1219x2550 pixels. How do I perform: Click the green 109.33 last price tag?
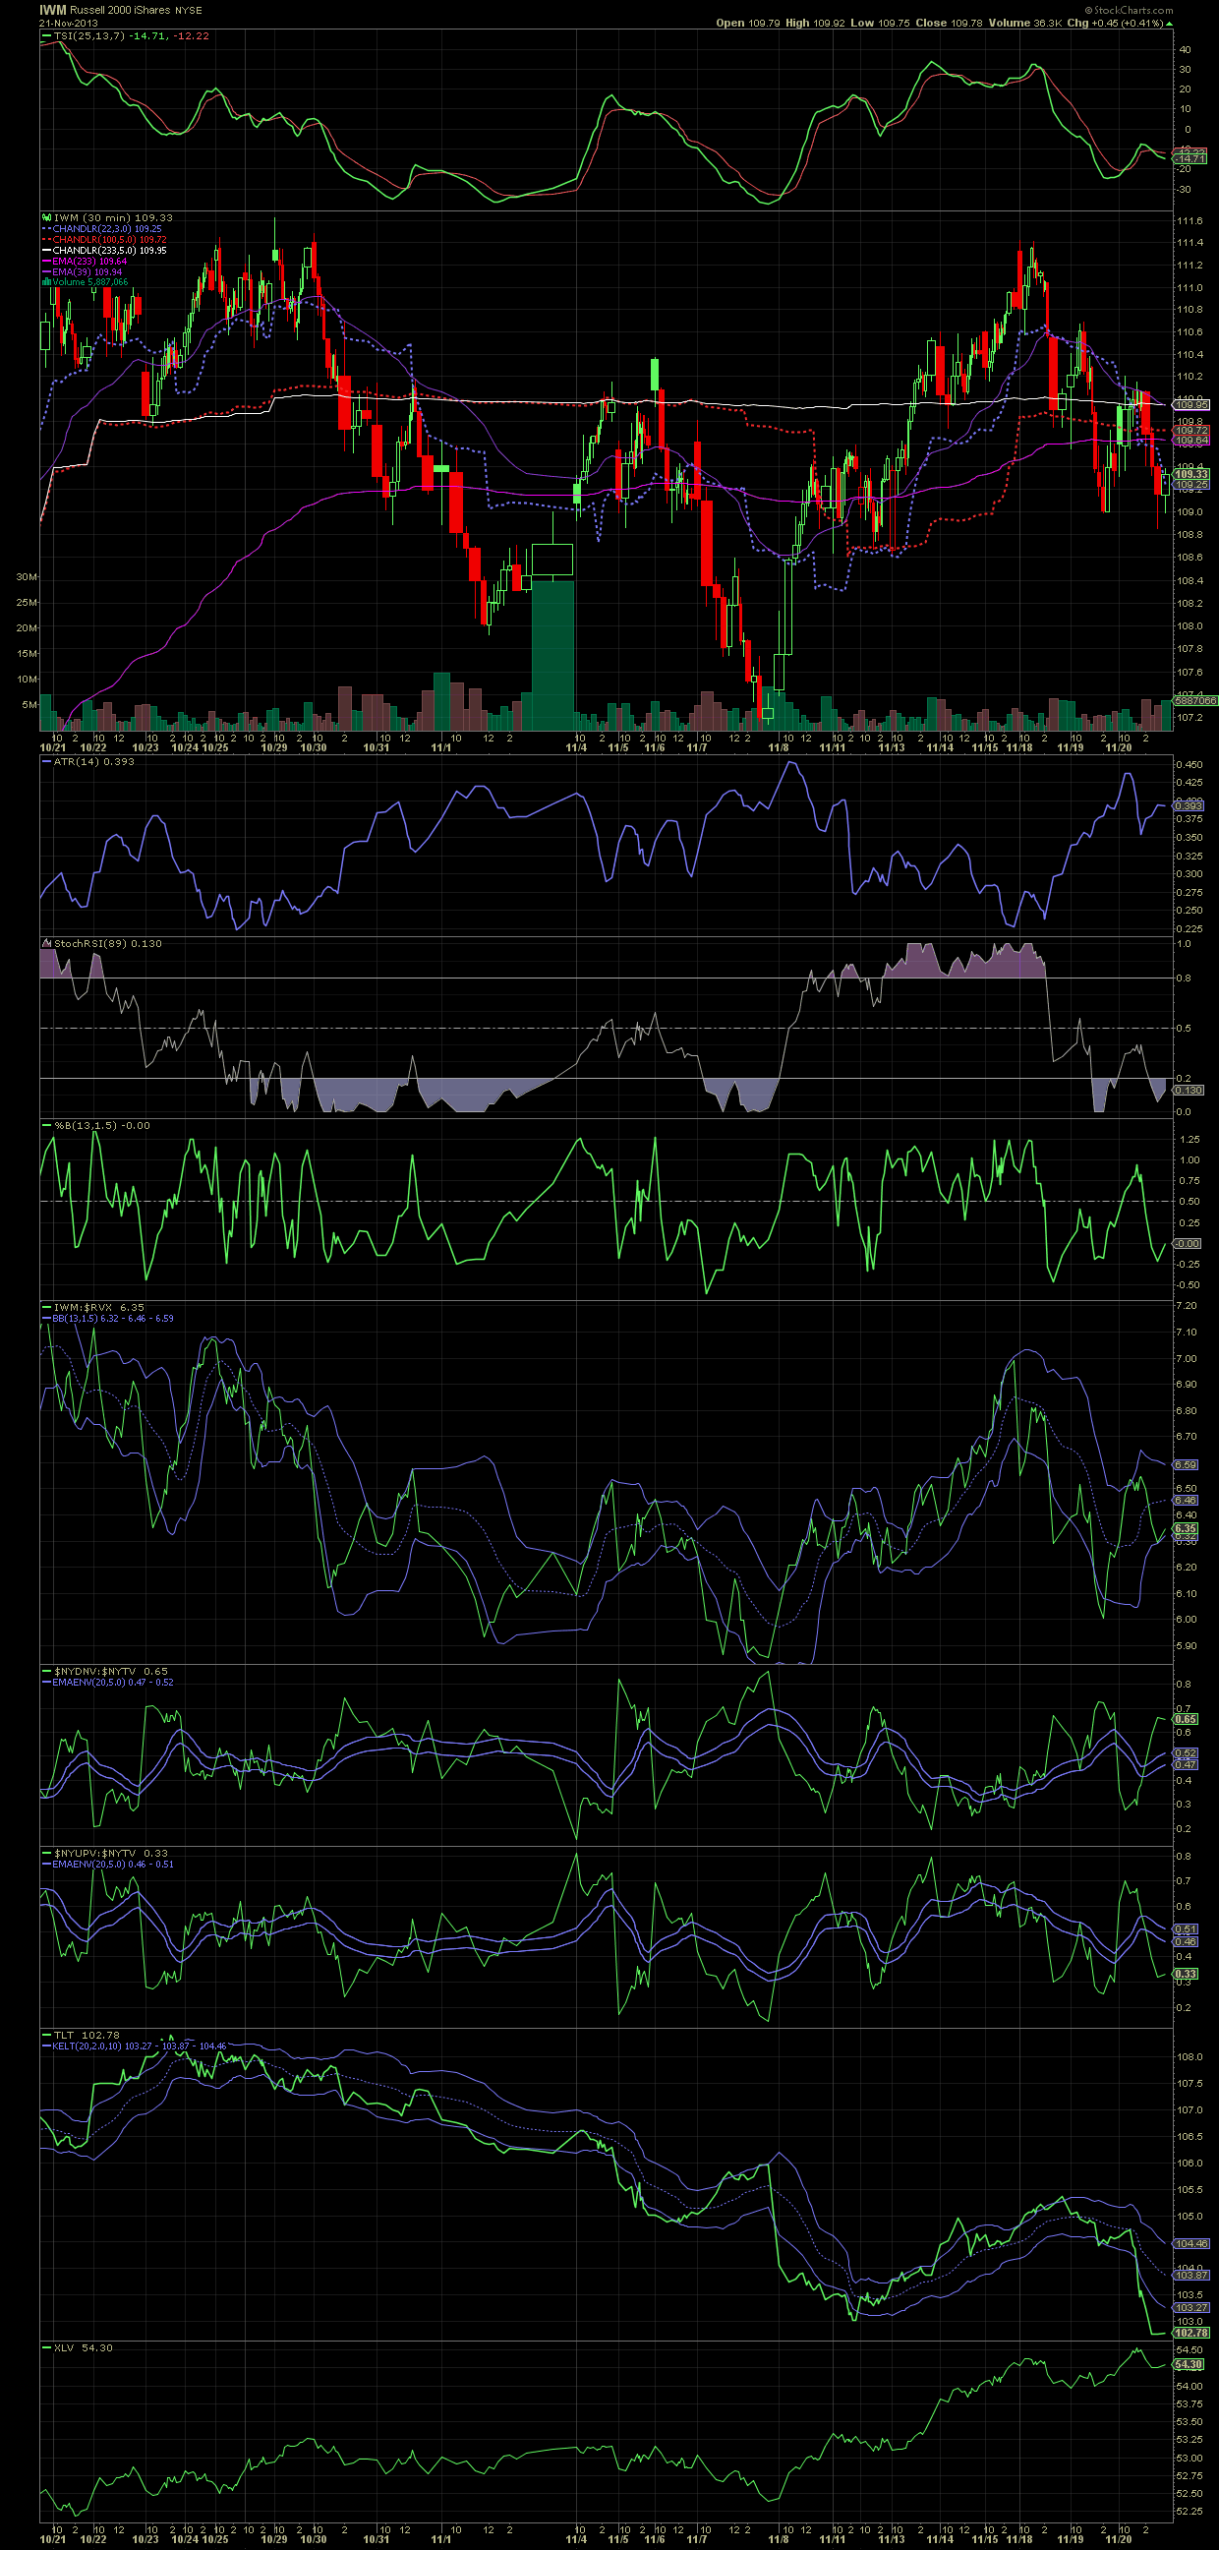point(1191,474)
